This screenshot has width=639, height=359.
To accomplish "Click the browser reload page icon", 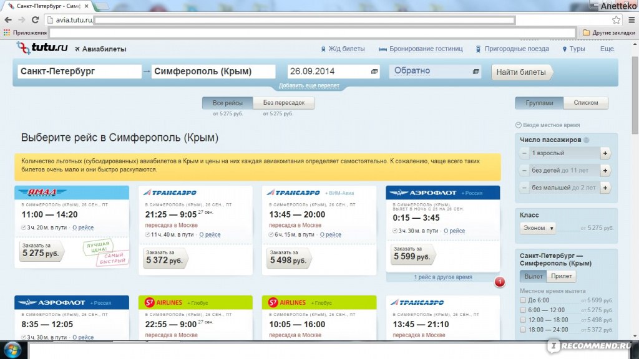I will 36,20.
